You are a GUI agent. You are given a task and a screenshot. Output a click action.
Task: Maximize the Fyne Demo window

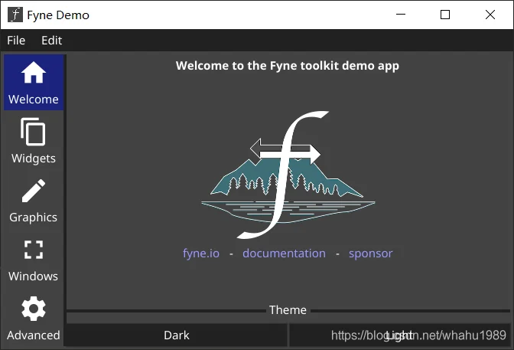[x=445, y=15]
